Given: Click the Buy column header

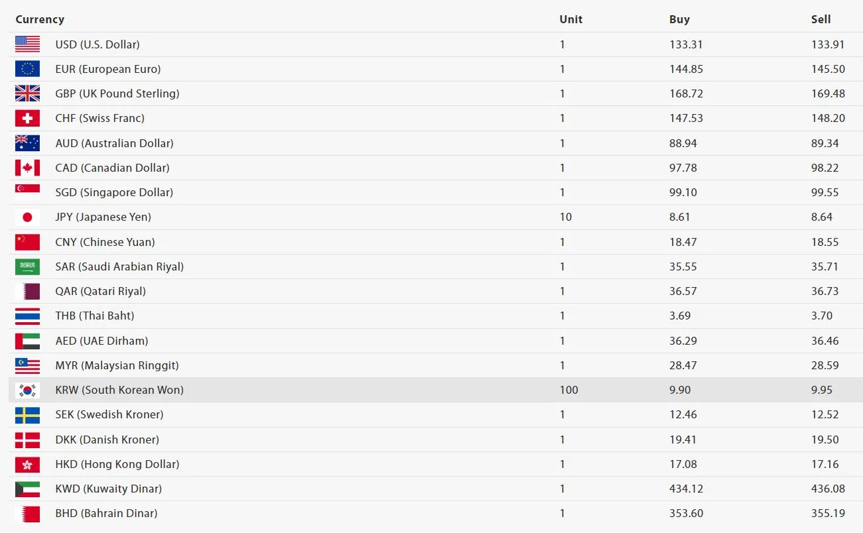Looking at the screenshot, I should pos(679,19).
